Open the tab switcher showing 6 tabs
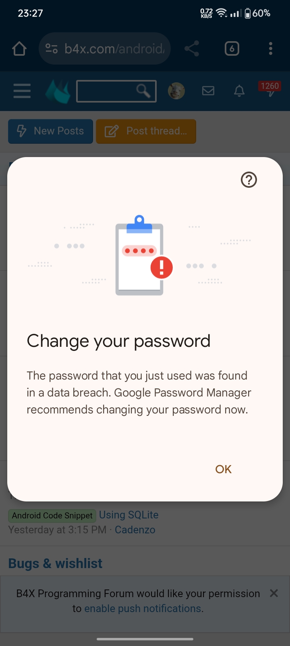 tap(232, 49)
